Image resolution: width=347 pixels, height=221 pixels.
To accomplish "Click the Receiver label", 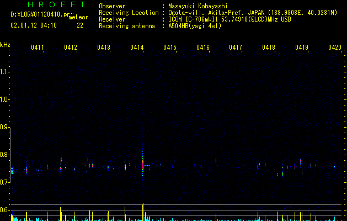I will click(112, 19).
